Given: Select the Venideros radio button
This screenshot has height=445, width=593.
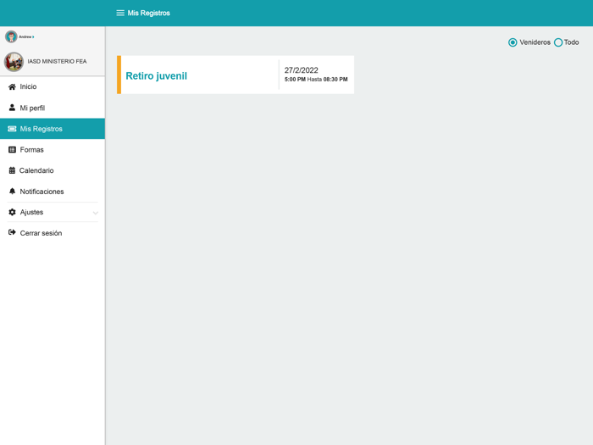Looking at the screenshot, I should 513,42.
